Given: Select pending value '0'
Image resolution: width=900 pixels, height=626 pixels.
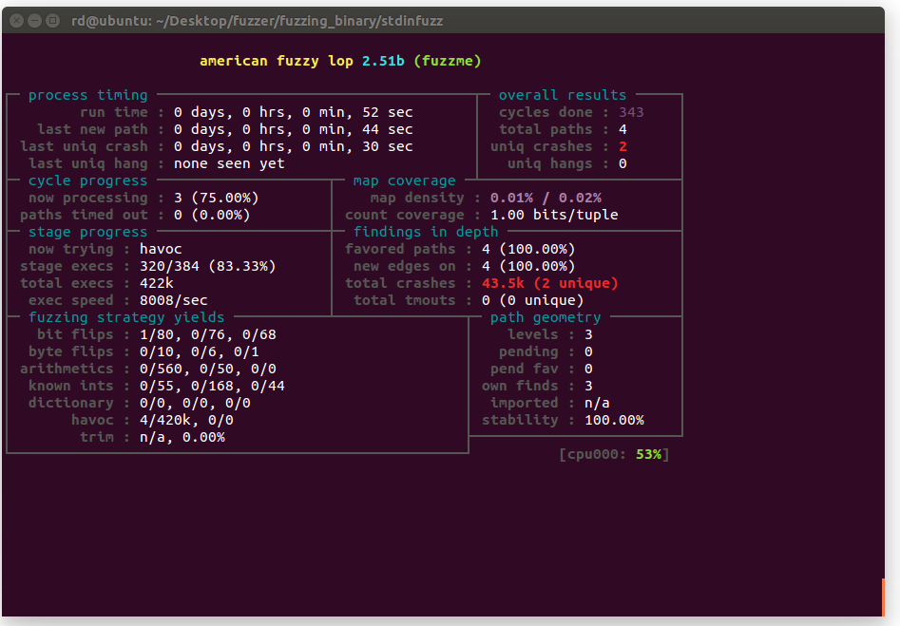Looking at the screenshot, I should point(588,351).
